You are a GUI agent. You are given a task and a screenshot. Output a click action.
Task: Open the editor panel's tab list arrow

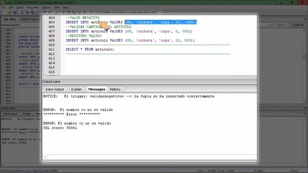point(305,19)
